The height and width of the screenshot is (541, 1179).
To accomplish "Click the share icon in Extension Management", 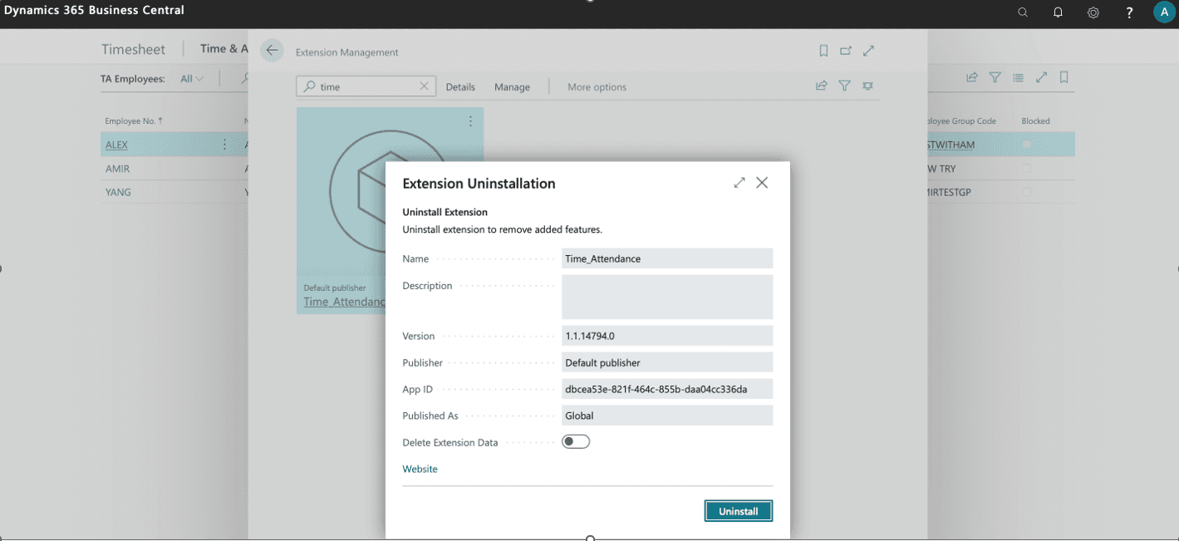I will (x=822, y=86).
